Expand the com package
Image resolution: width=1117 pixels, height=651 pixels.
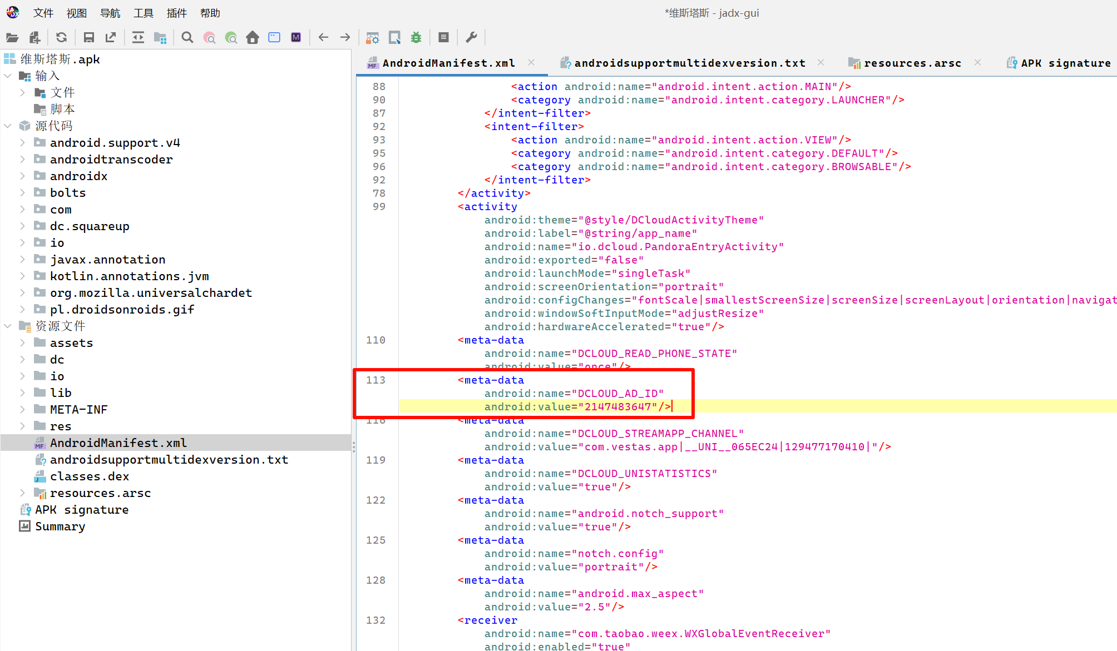[22, 209]
